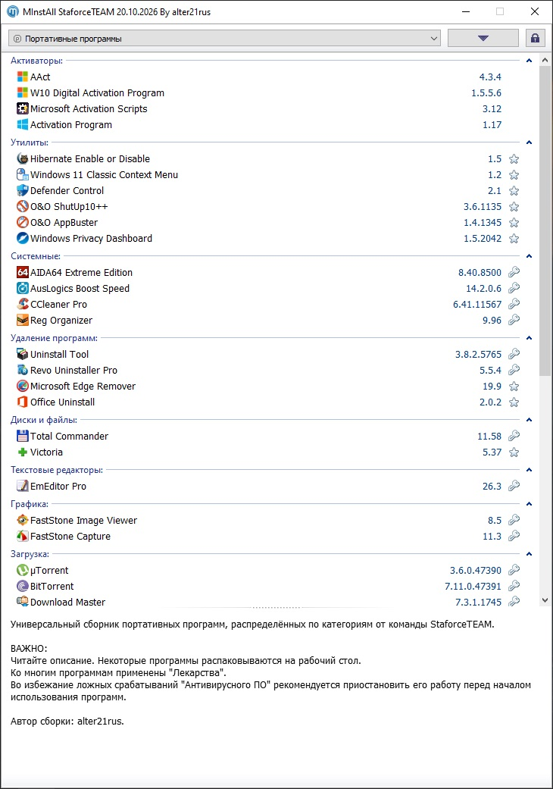This screenshot has width=553, height=789.
Task: Click the Uninstall Tool icon
Action: (x=22, y=354)
